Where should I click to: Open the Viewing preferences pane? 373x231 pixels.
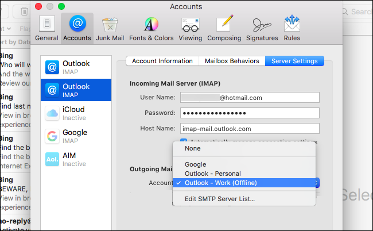191,28
